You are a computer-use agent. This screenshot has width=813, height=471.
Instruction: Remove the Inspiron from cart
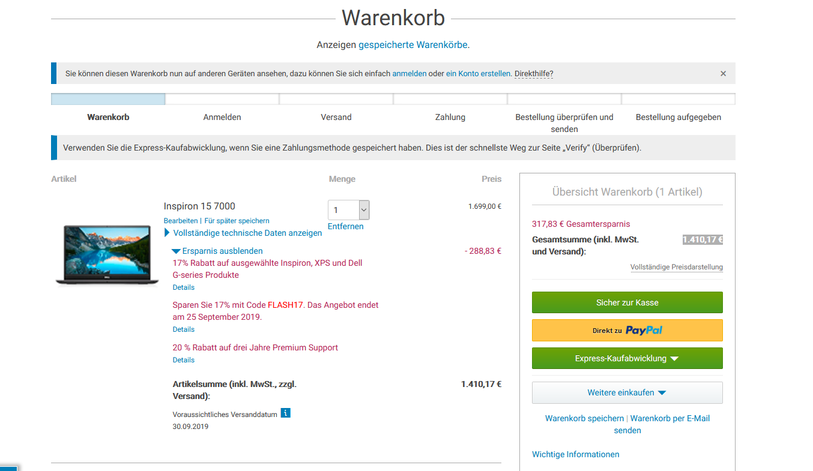click(345, 226)
